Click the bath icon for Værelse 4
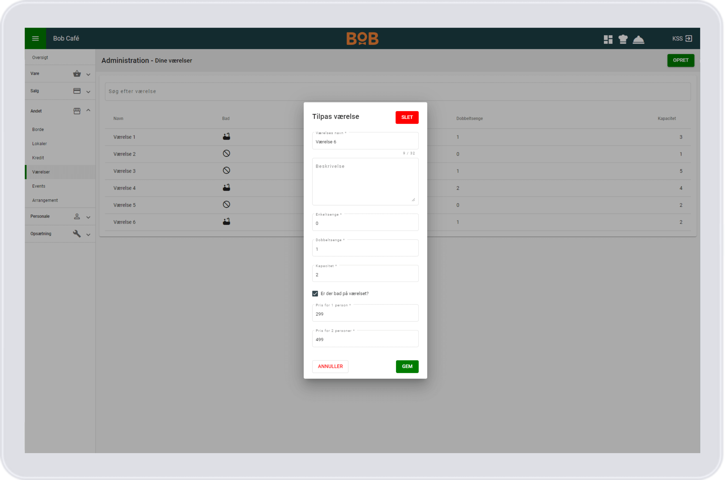Image resolution: width=725 pixels, height=480 pixels. click(x=227, y=188)
